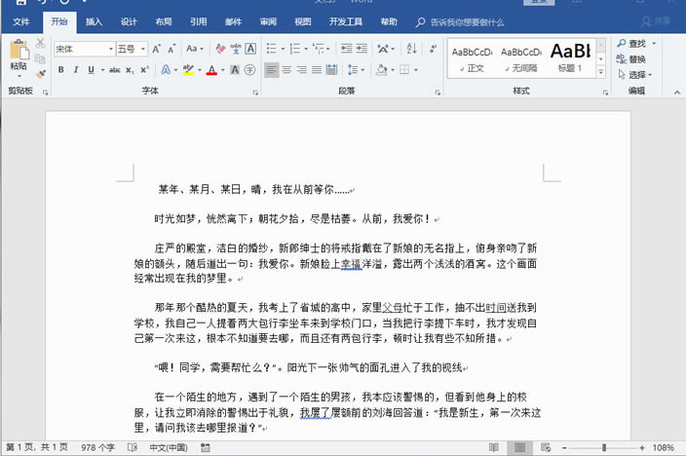Click the paragraph shading bucket icon
This screenshot has height=456, width=686.
pyautogui.click(x=382, y=69)
